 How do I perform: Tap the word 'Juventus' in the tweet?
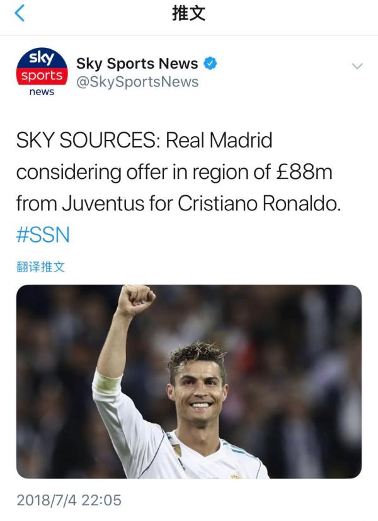click(103, 203)
